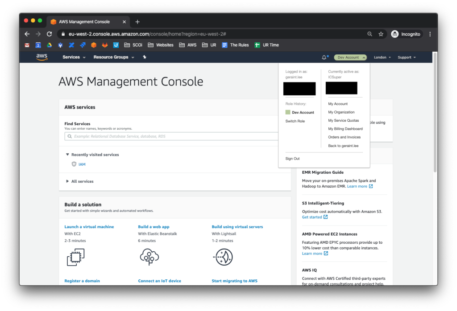
Task: Open the shield bookmark icon in bookmarks bar
Action: pyautogui.click(x=60, y=45)
